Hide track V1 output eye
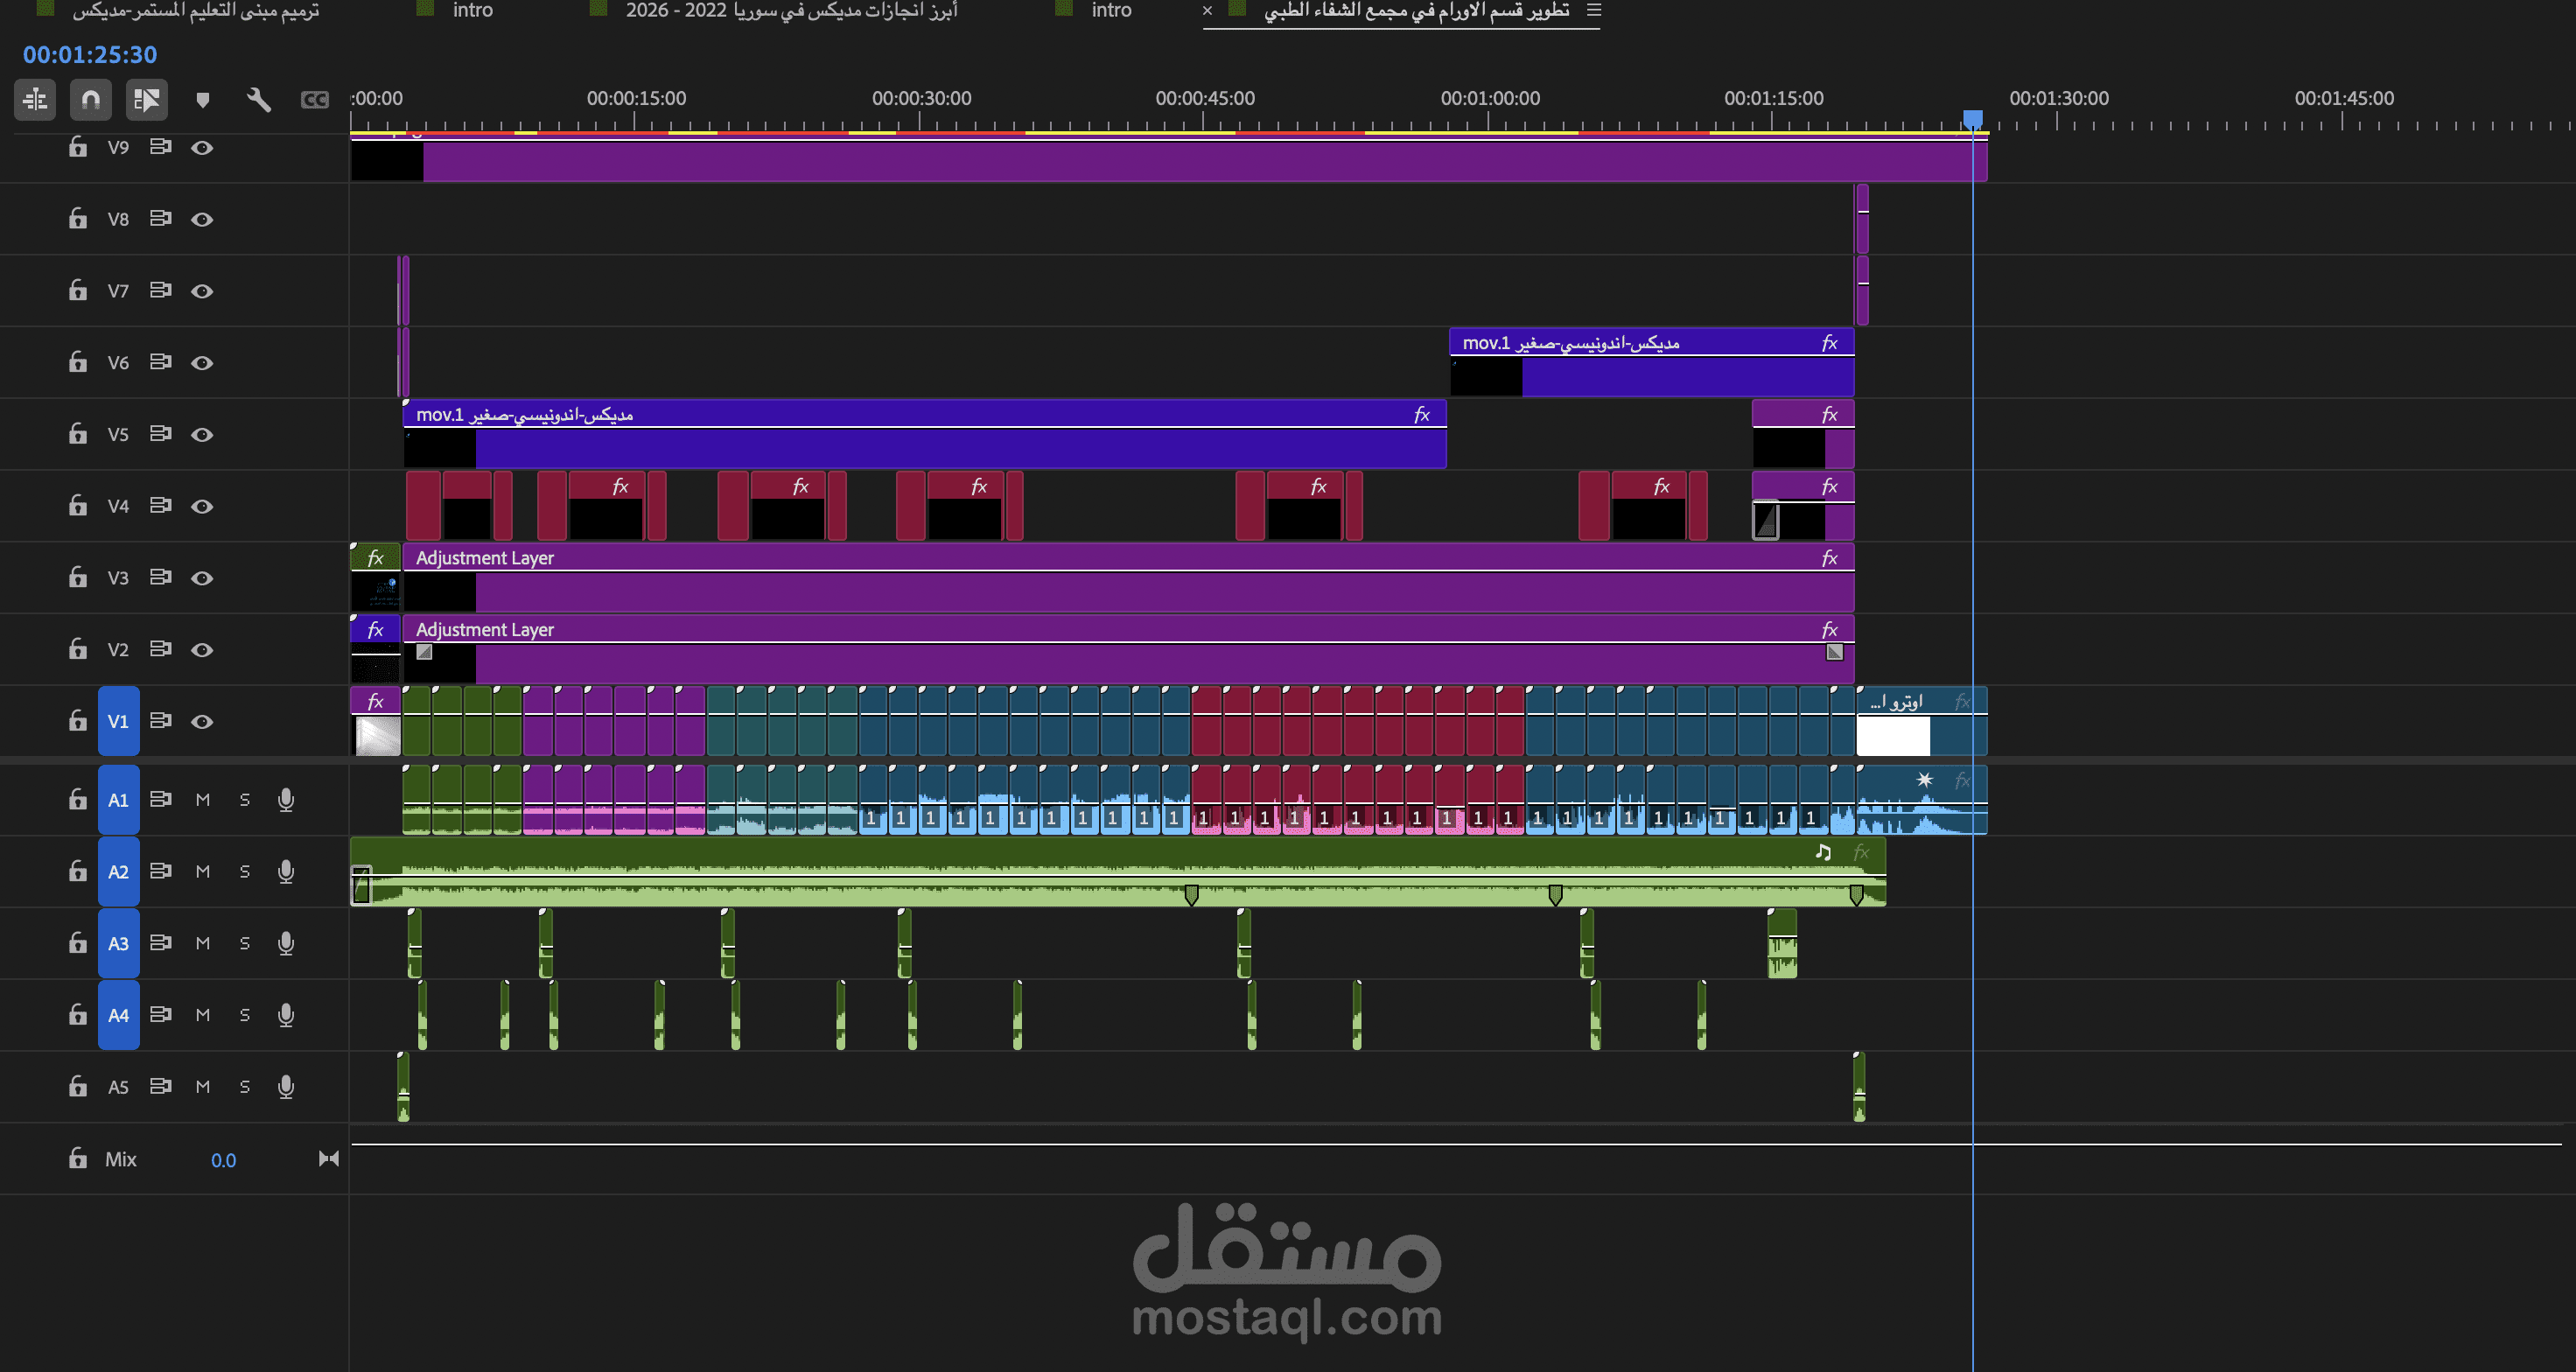The image size is (2576, 1372). point(202,722)
